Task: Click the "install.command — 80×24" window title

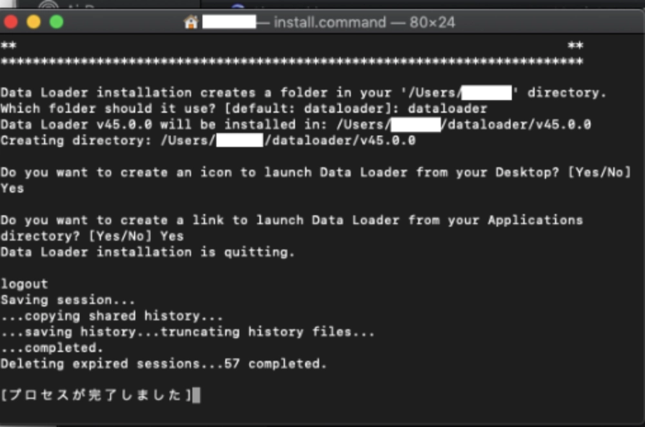Action: click(x=364, y=22)
